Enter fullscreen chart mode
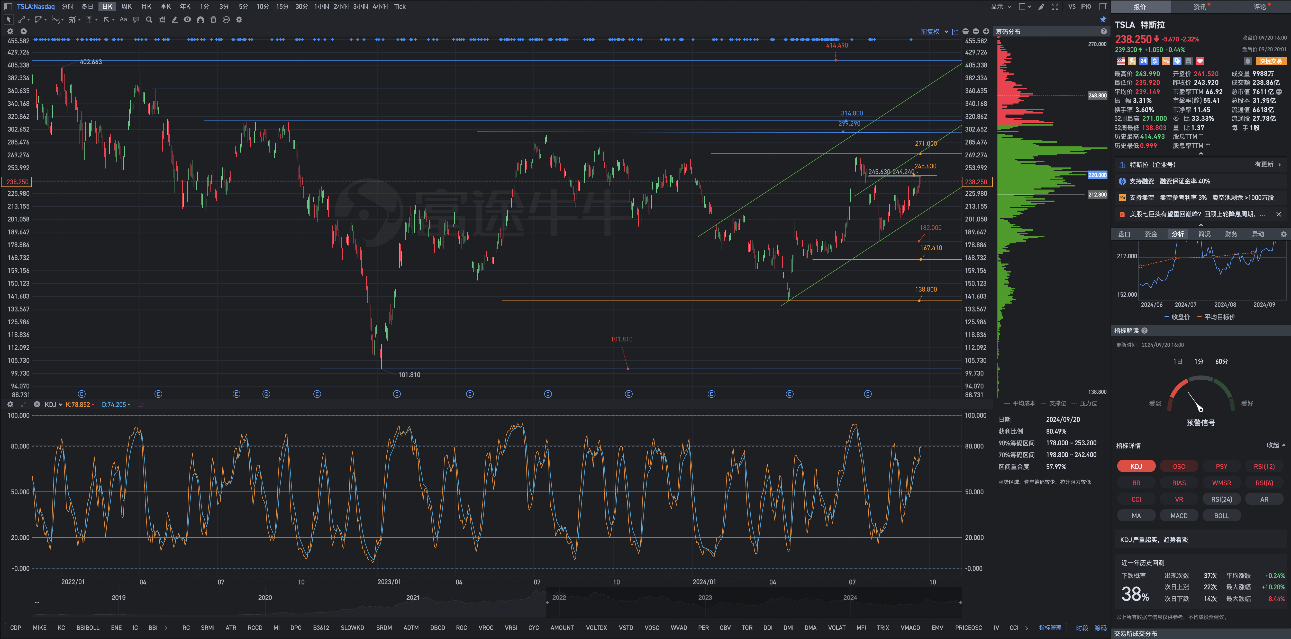The image size is (1291, 639). [1055, 6]
